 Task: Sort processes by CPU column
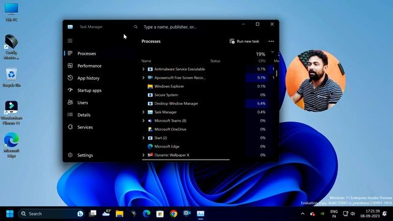(262, 61)
